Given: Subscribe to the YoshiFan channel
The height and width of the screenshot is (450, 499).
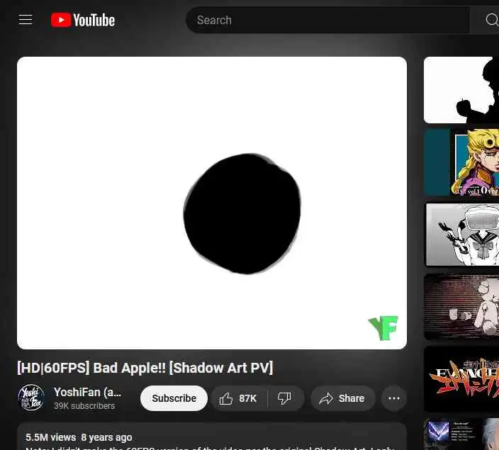Looking at the screenshot, I should pos(174,398).
